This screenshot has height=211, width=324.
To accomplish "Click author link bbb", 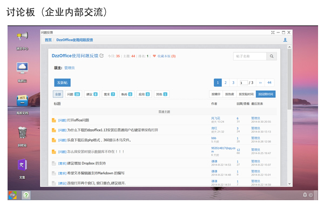I will (x=214, y=138).
